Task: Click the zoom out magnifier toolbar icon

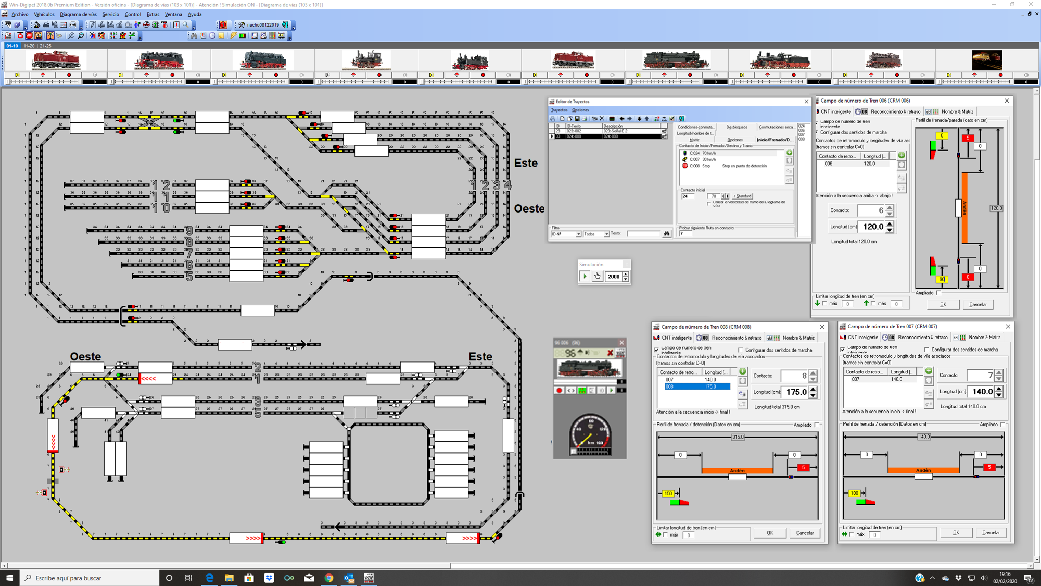Action: [x=81, y=35]
